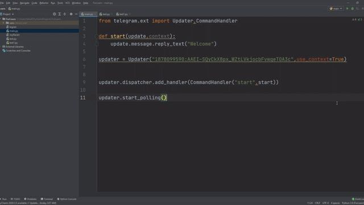Viewport: 364px width, 205px height.
Task: Click line number 11 in gutter
Action: [83, 97]
